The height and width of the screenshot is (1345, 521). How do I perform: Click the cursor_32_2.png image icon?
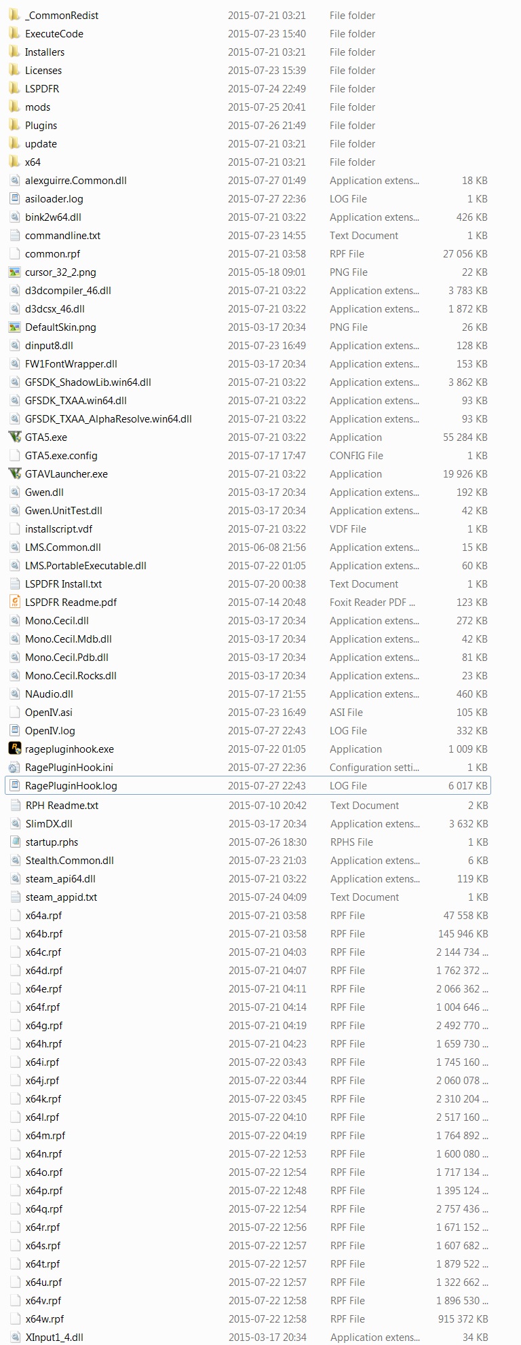click(14, 272)
